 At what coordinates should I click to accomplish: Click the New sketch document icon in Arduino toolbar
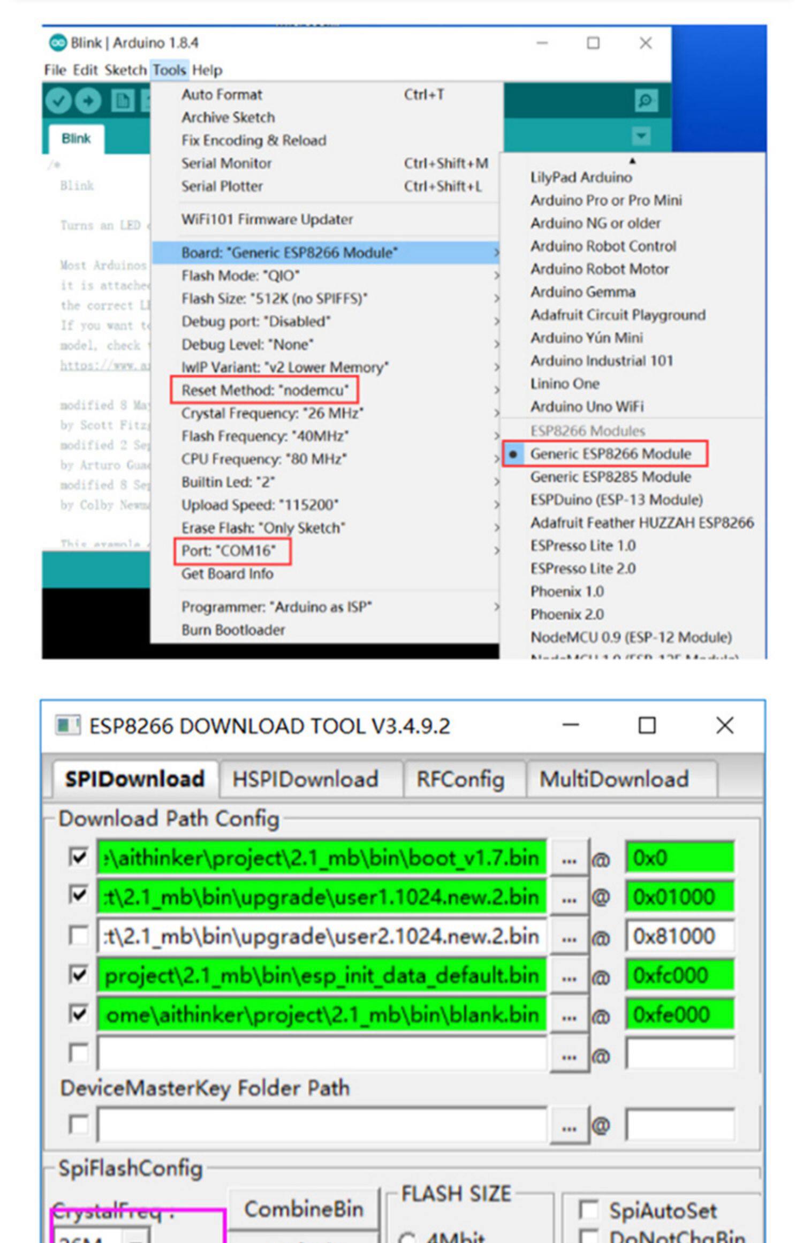(x=123, y=101)
